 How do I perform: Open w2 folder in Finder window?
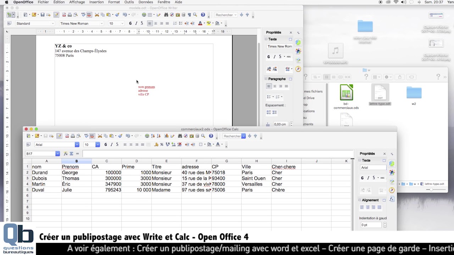(x=414, y=96)
